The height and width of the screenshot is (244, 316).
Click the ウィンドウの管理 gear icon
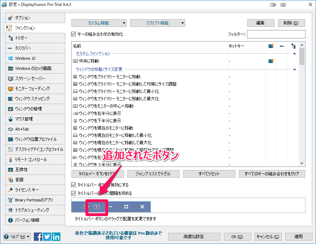(x=10, y=109)
